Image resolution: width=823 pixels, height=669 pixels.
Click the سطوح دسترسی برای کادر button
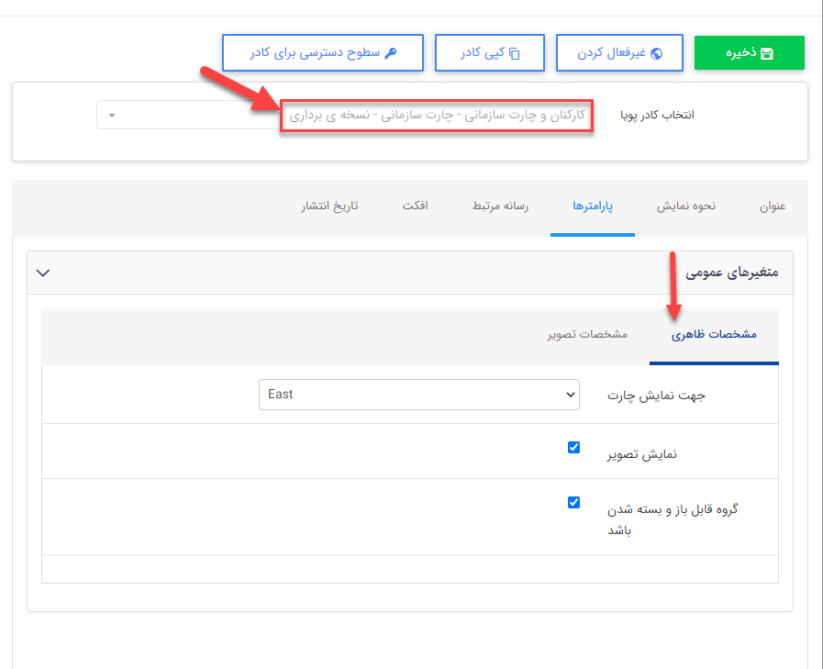pos(323,52)
